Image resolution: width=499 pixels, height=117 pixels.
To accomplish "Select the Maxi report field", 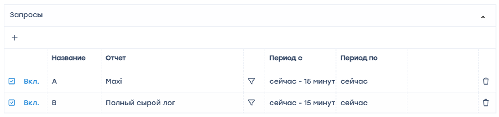I will point(114,81).
